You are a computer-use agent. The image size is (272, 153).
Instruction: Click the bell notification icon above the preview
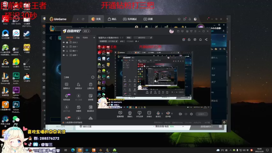click(x=200, y=39)
